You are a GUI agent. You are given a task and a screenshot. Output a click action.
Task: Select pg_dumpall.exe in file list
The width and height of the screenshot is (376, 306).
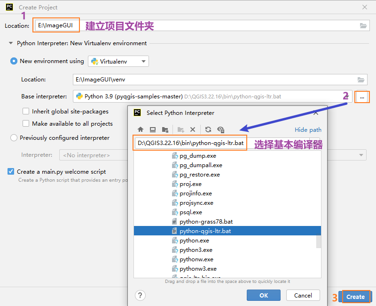tap(227, 165)
